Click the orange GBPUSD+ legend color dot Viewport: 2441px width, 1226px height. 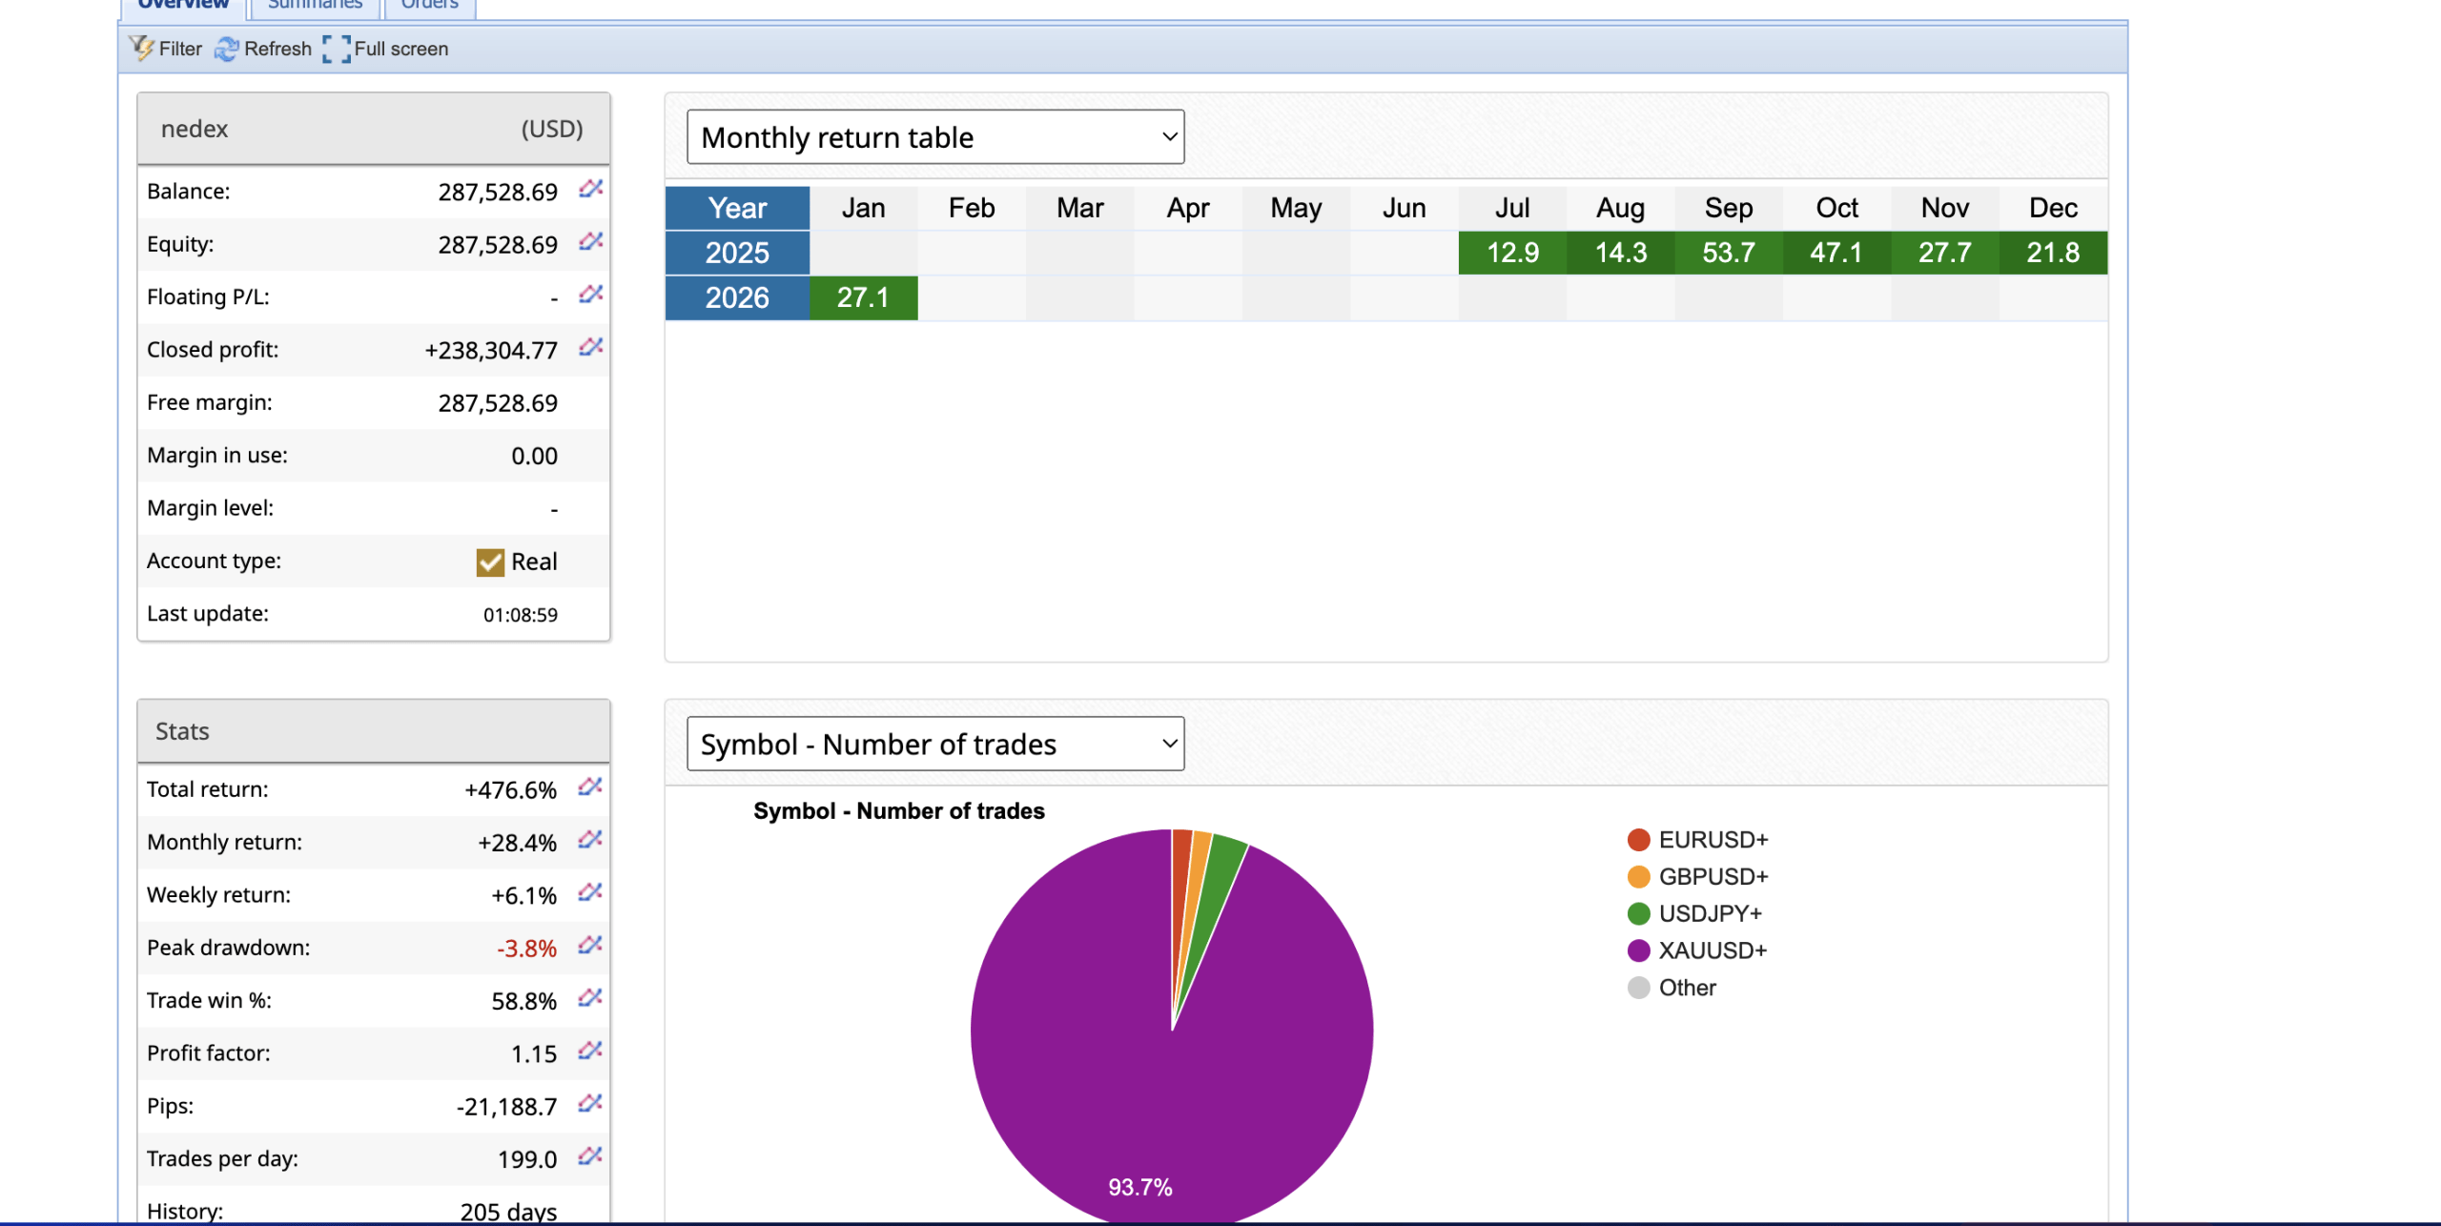1637,876
